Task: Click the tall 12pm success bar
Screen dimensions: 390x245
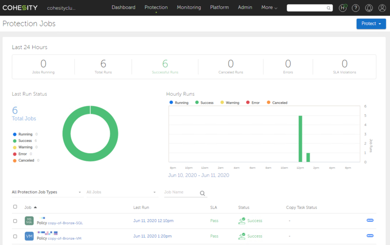Action: [x=300, y=139]
